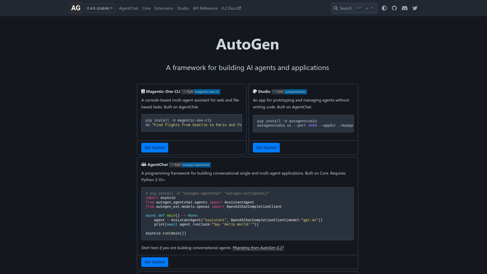Click the Ctrl key hint in search
This screenshot has height=274, width=487.
(x=360, y=8)
